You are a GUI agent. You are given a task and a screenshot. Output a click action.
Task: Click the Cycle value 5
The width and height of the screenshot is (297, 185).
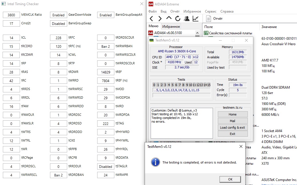[x=238, y=90]
